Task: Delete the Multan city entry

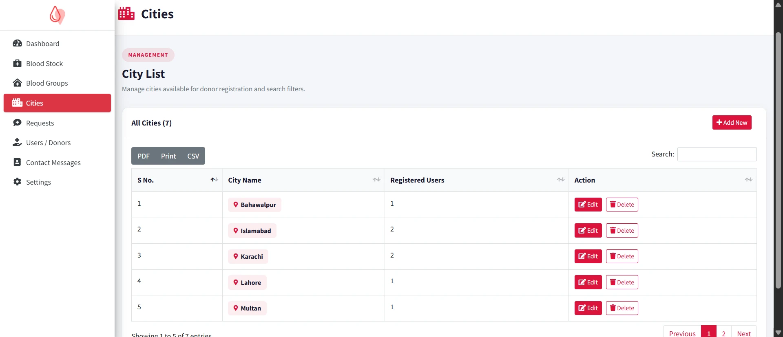Action: pyautogui.click(x=622, y=308)
